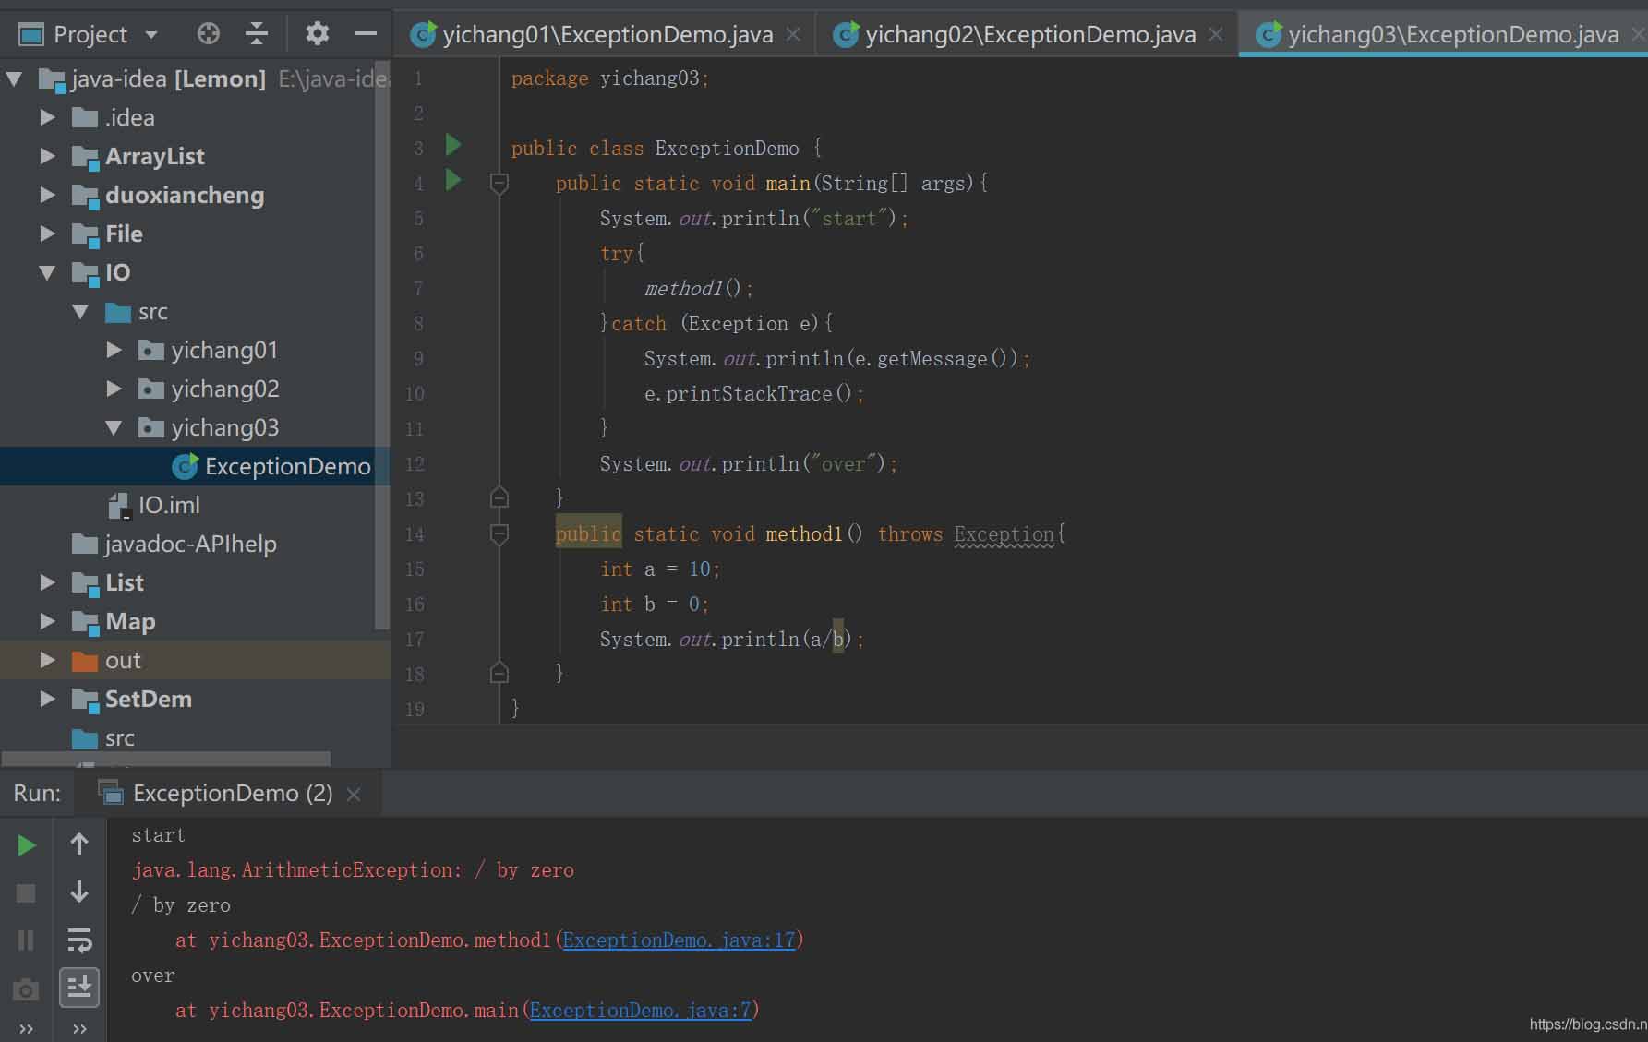The image size is (1648, 1042).
Task: Select IO.iml file in tree
Action: tap(155, 506)
